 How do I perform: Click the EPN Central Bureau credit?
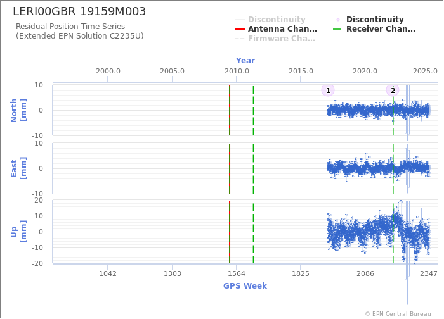pos(398,314)
